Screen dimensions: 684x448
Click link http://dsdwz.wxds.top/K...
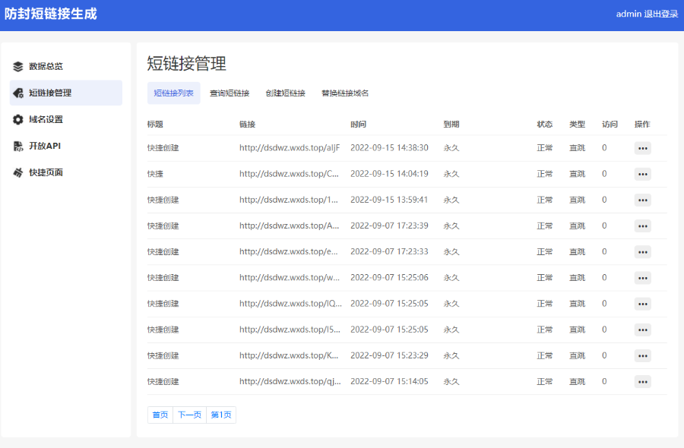(x=289, y=355)
